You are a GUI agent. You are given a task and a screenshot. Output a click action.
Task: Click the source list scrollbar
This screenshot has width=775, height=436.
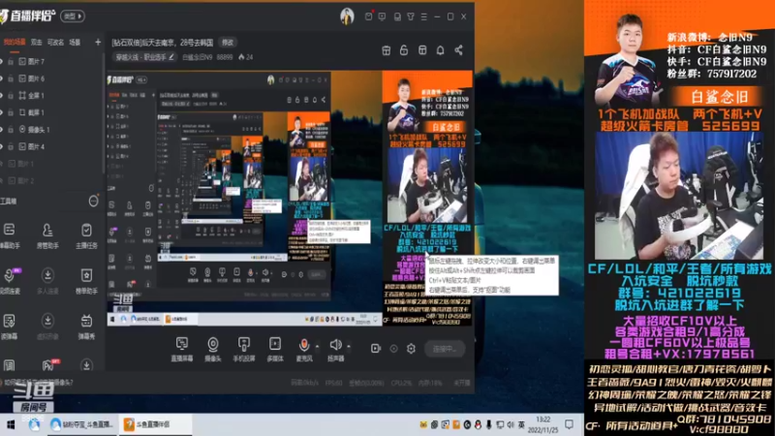click(x=104, y=113)
